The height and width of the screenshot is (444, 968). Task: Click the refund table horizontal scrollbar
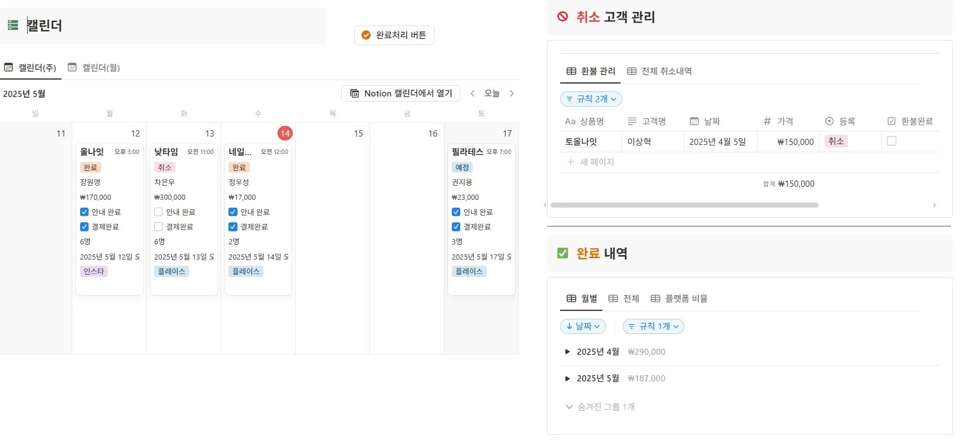pyautogui.click(x=684, y=205)
